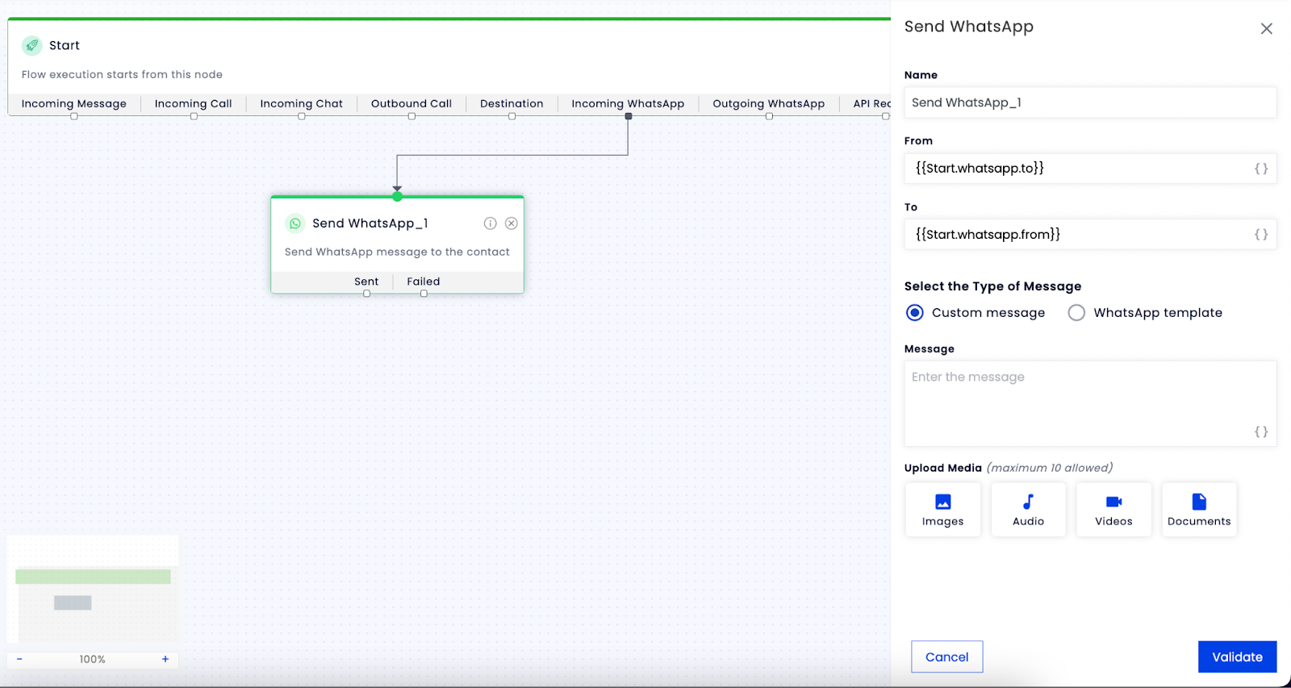
Task: Click the Incoming WhatsApp trigger
Action: 628,104
